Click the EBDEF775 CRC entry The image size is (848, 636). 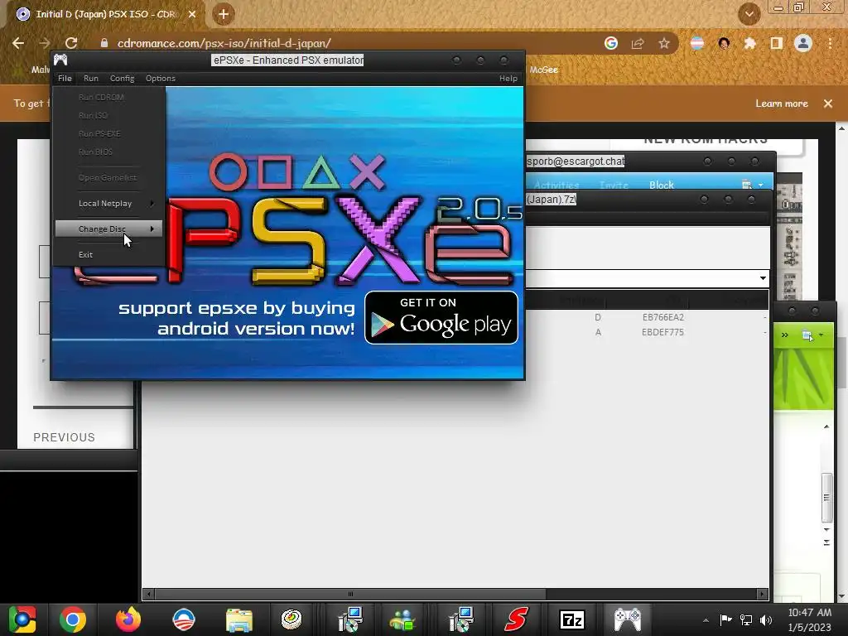coord(663,332)
